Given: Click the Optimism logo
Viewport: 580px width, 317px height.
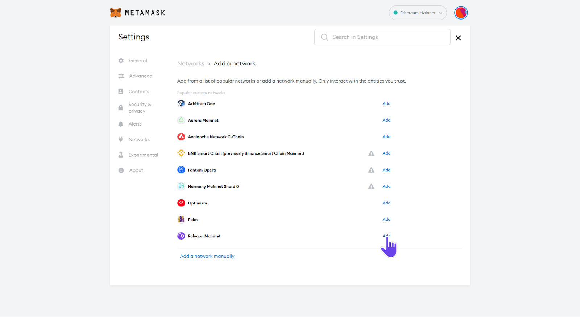Looking at the screenshot, I should click(181, 203).
